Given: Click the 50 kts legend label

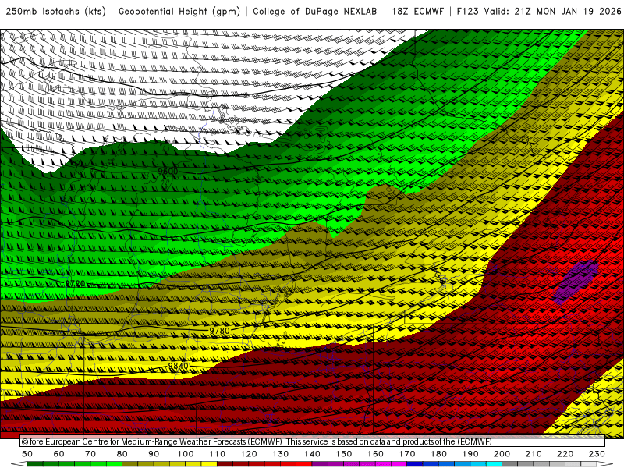Looking at the screenshot, I should [27, 454].
